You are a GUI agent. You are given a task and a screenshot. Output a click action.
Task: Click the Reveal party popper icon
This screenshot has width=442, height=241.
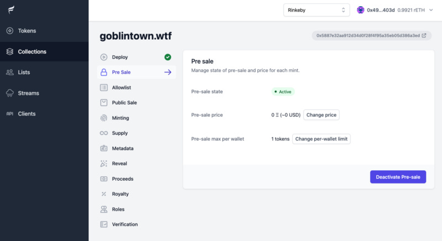[104, 164]
